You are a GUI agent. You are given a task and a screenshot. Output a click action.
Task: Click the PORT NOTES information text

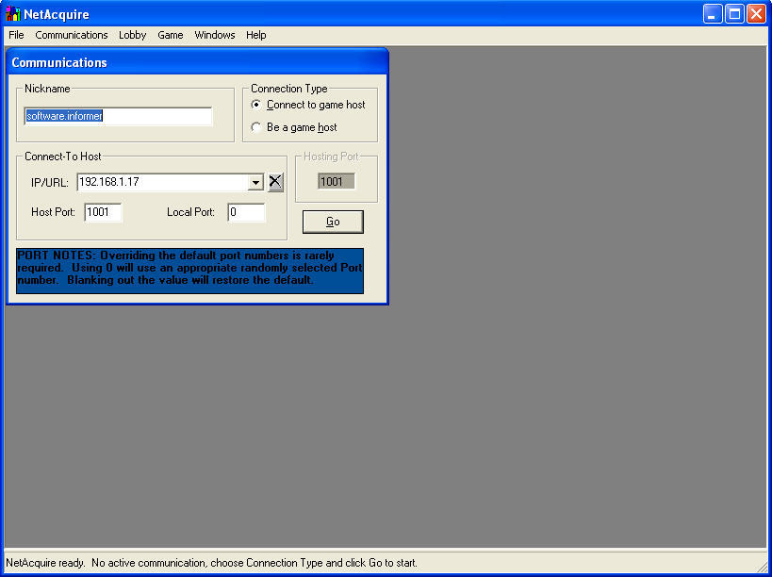[190, 271]
